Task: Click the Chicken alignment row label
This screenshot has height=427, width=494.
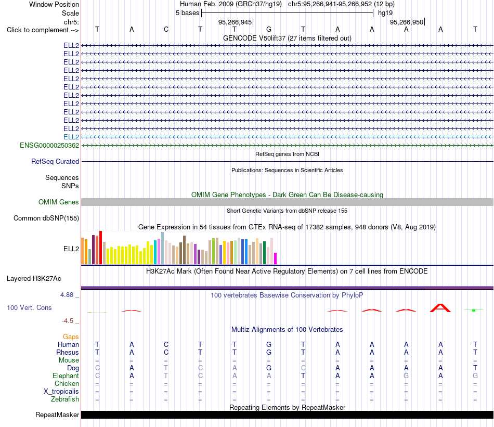Action: pos(67,383)
